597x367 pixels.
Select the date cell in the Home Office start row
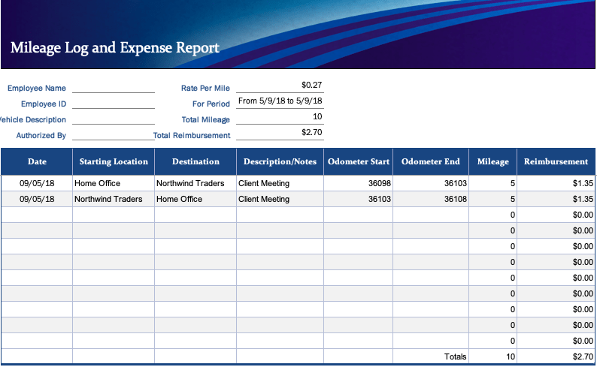37,183
